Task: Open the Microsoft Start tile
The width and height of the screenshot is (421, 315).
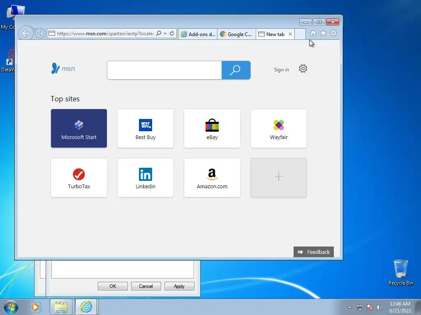Action: click(x=79, y=128)
